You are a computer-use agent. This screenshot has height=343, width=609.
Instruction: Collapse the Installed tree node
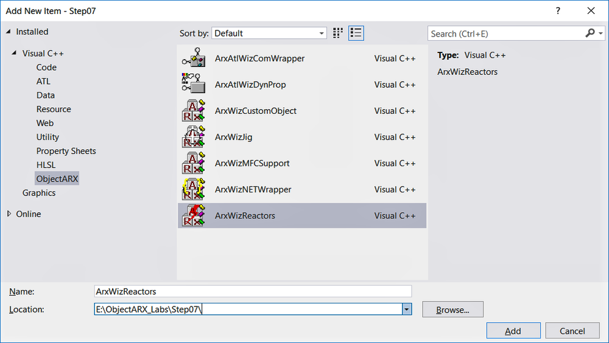tap(8, 32)
